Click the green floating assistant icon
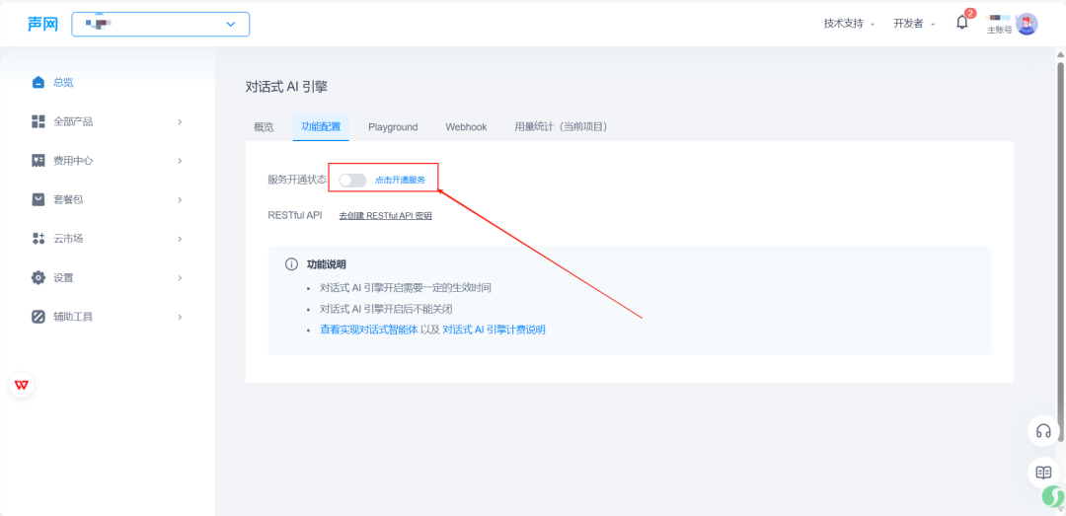The image size is (1066, 516). 1053,496
